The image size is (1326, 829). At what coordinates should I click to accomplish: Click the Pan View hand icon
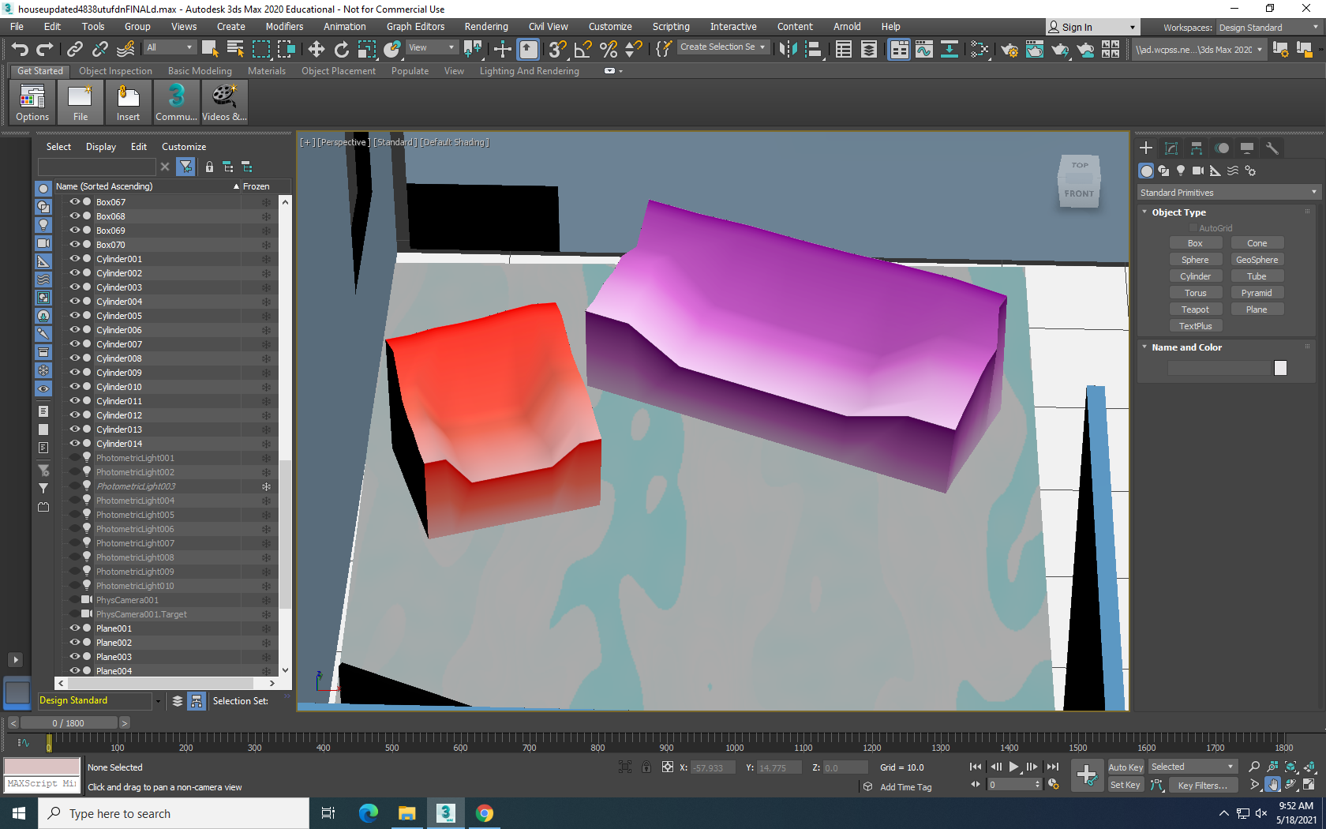1272,785
